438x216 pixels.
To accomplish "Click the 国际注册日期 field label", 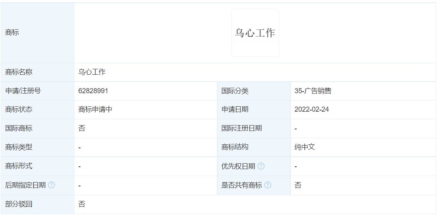I will (242, 128).
